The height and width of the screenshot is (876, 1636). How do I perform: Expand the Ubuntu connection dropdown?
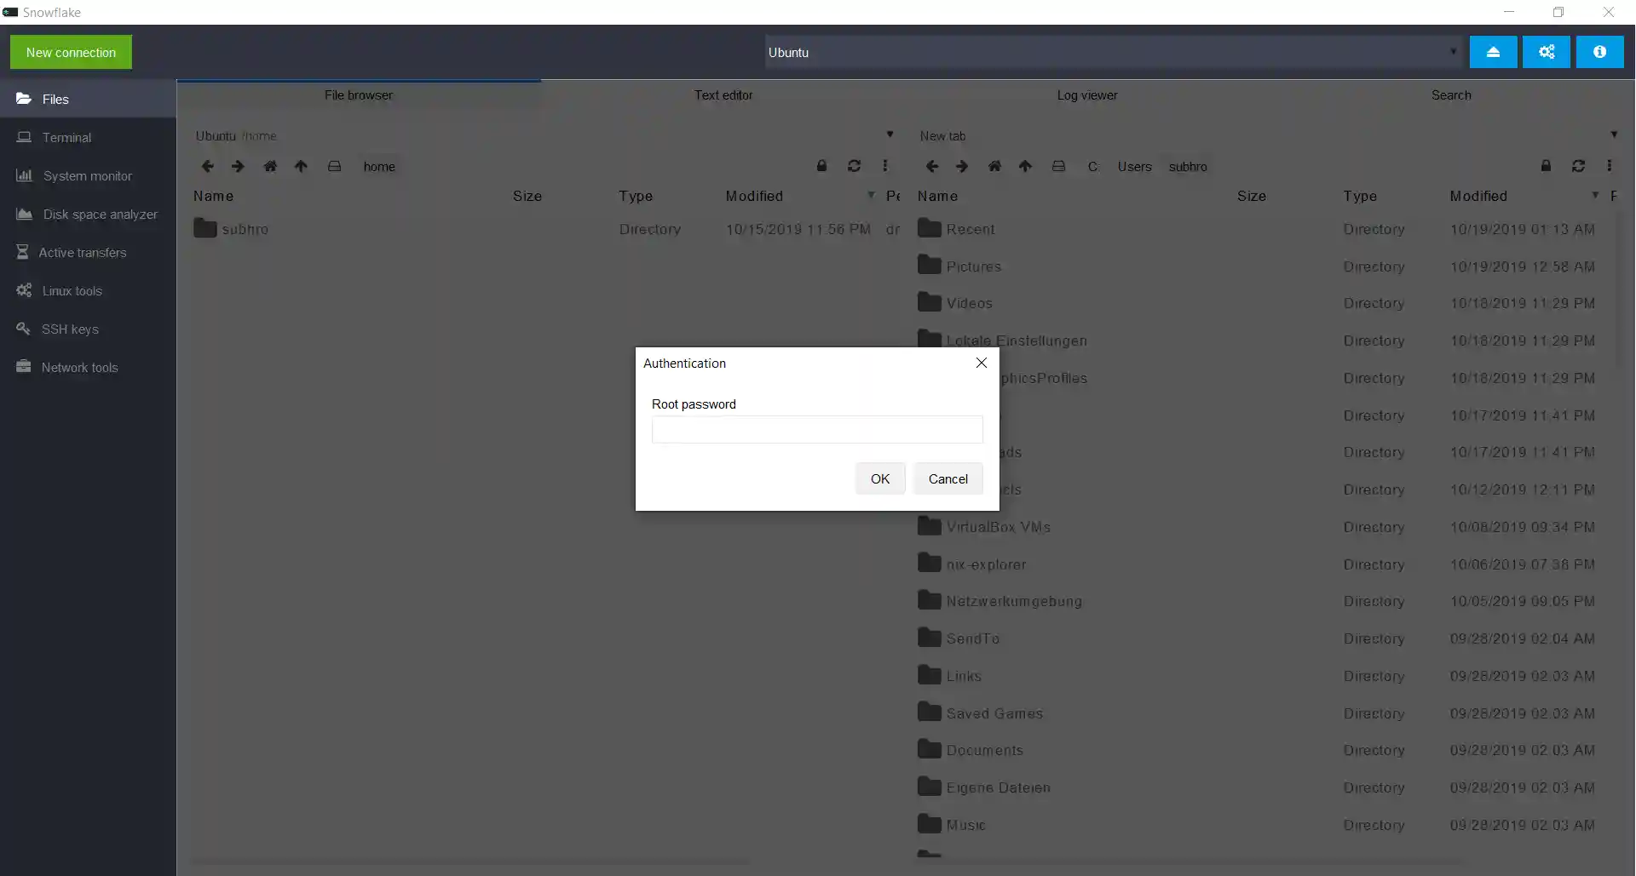[1453, 52]
